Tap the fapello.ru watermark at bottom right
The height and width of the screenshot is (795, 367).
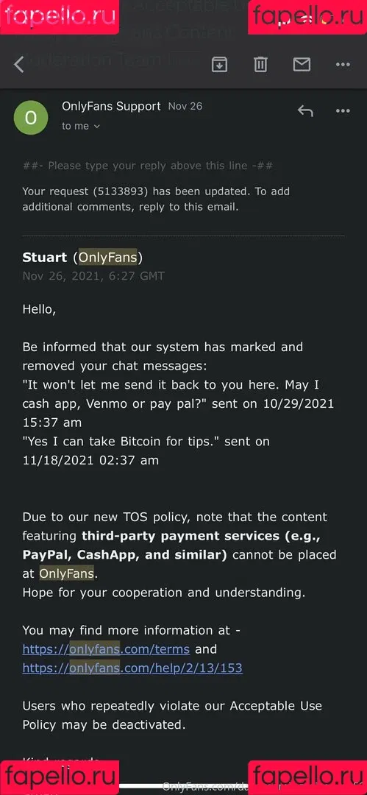(307, 778)
